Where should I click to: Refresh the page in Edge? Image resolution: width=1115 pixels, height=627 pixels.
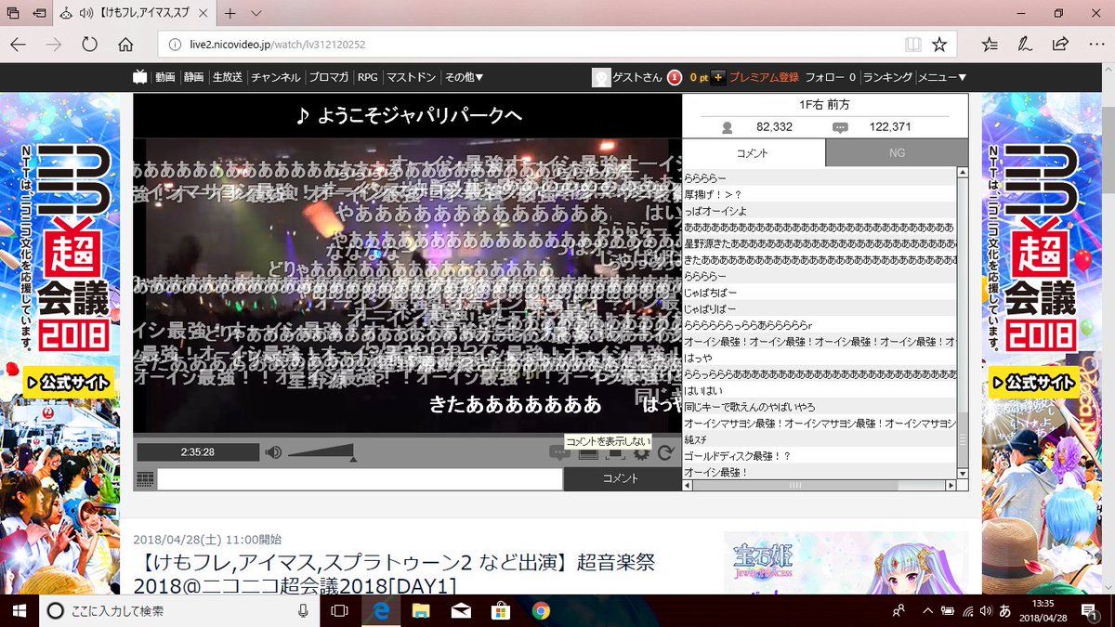pos(89,44)
